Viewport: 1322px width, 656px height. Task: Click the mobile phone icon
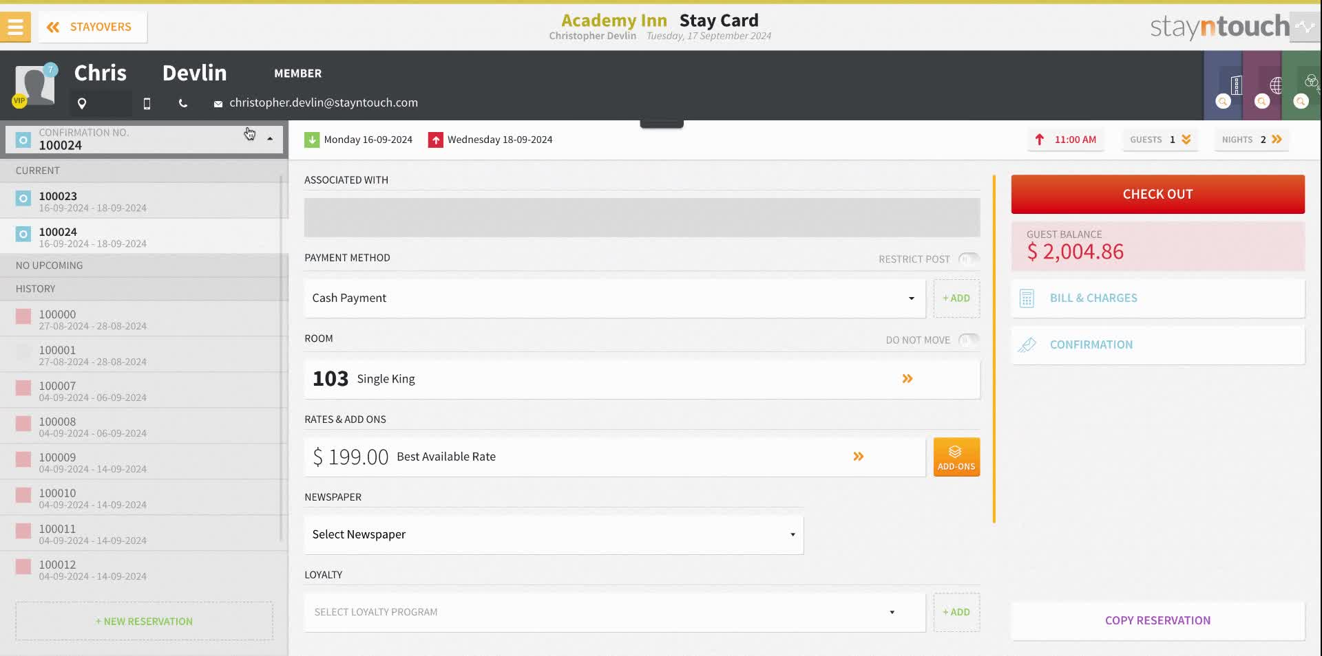(147, 103)
